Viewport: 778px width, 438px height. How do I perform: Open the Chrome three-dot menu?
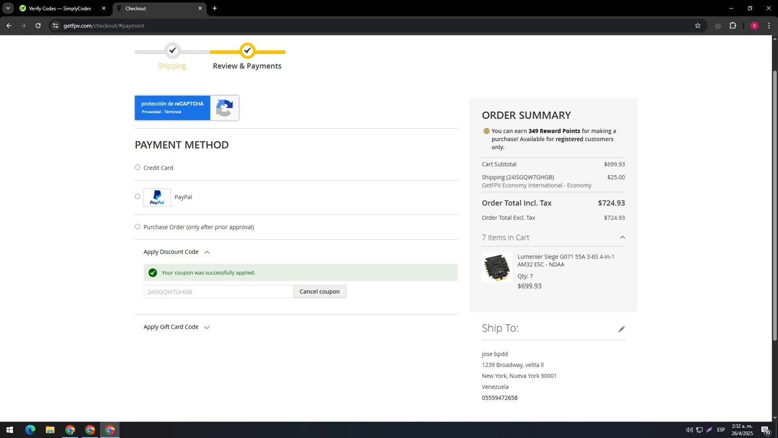point(769,25)
